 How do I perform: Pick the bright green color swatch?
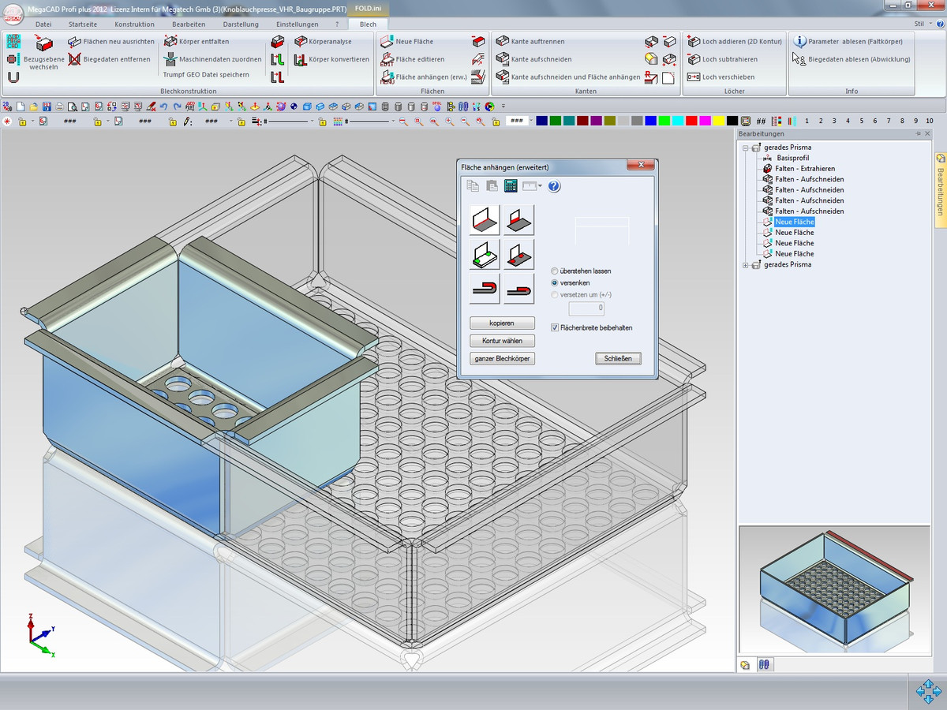(664, 121)
